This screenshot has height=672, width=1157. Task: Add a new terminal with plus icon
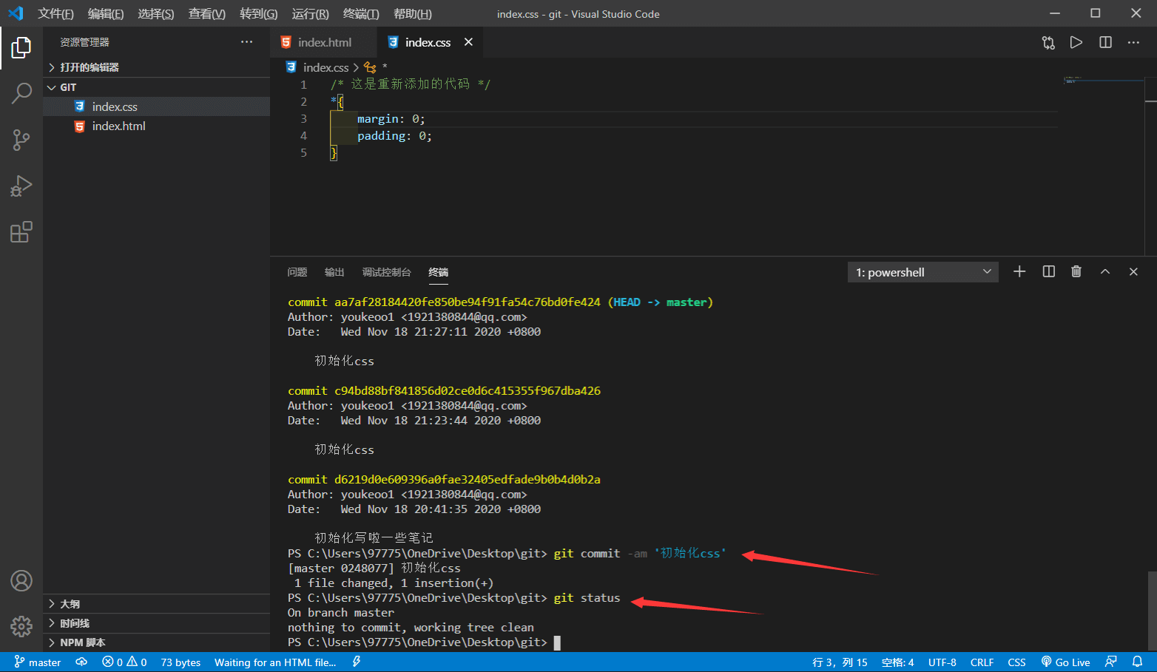1019,271
